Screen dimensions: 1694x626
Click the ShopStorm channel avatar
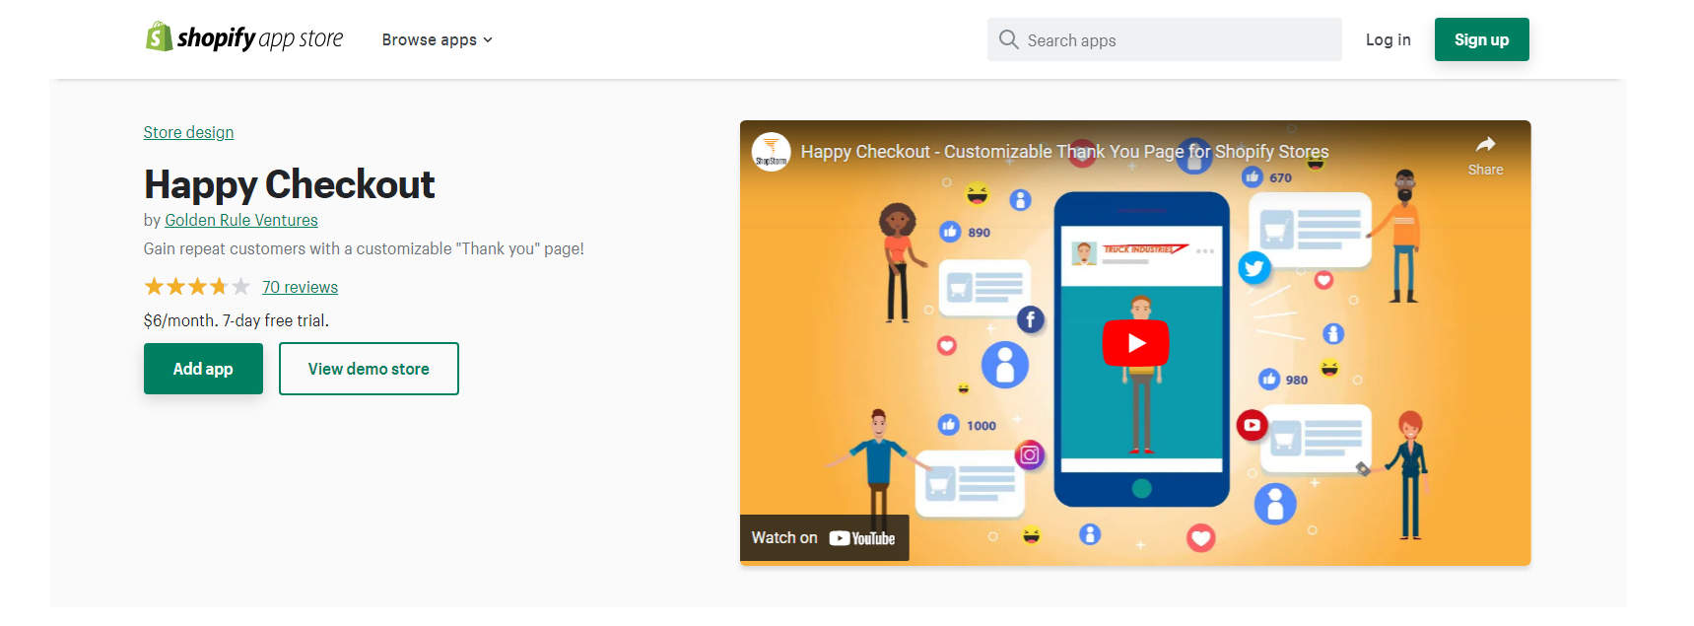coord(771,152)
